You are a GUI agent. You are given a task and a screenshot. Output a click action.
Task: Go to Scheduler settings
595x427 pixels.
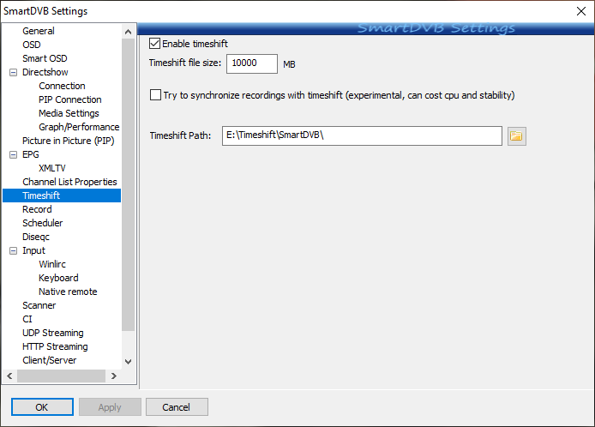coord(43,223)
